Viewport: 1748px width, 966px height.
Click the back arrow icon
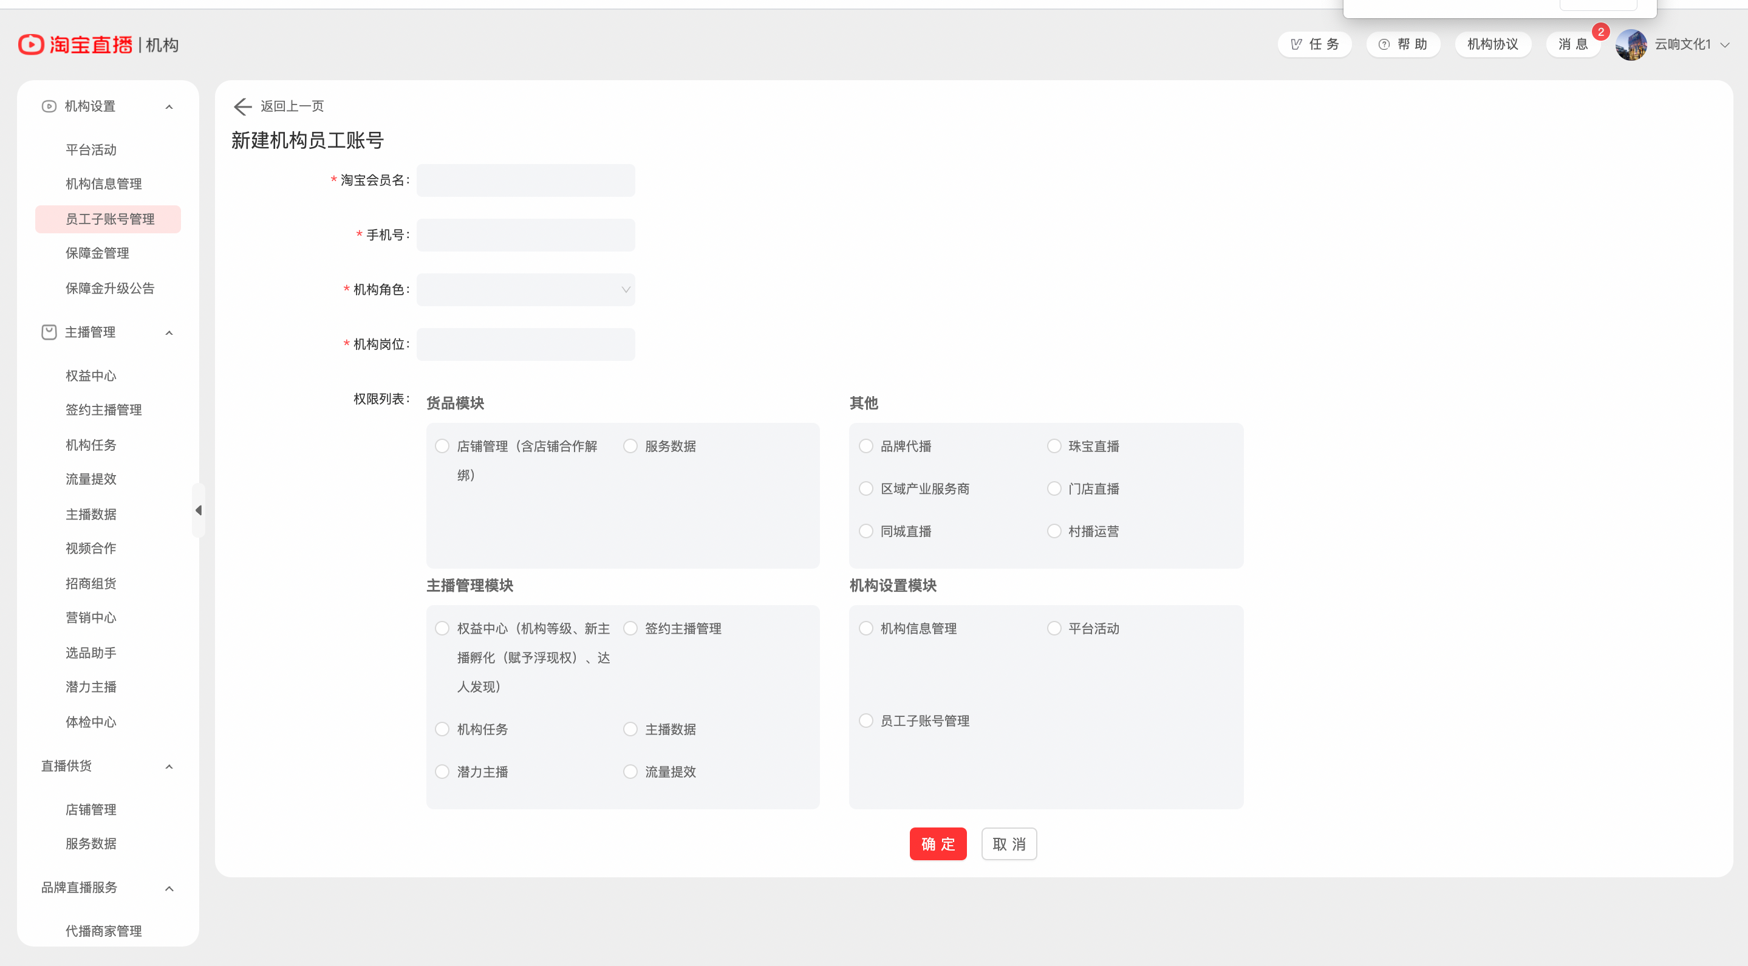(x=242, y=106)
